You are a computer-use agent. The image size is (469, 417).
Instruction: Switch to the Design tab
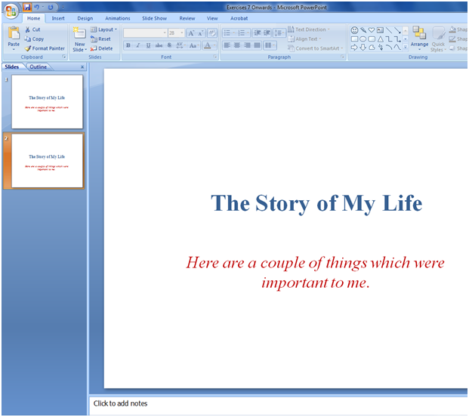(85, 18)
